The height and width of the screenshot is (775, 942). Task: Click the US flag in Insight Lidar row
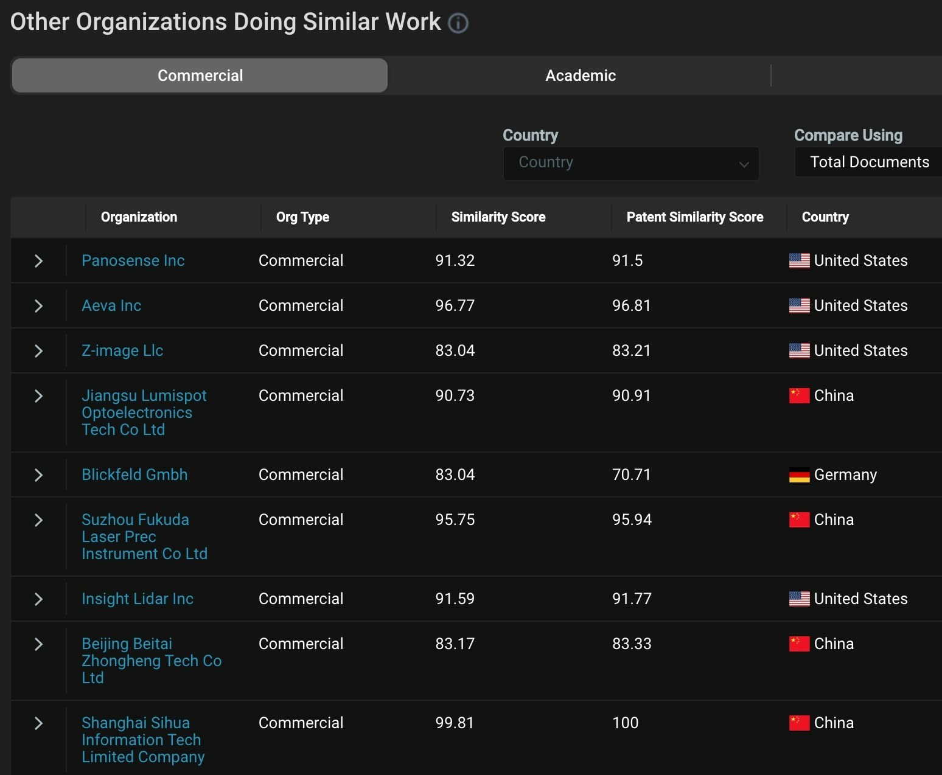(x=799, y=599)
